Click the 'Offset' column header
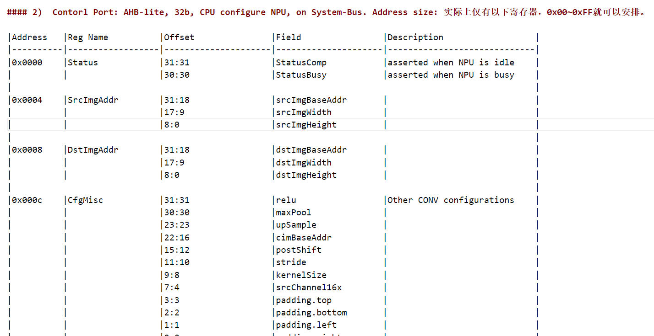 tap(179, 37)
